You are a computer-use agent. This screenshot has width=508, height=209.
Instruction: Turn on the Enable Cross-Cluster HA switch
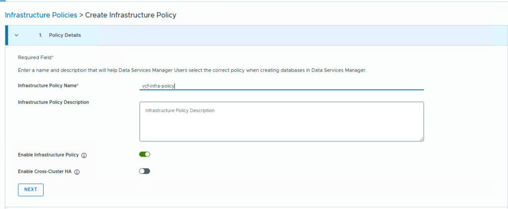[144, 171]
